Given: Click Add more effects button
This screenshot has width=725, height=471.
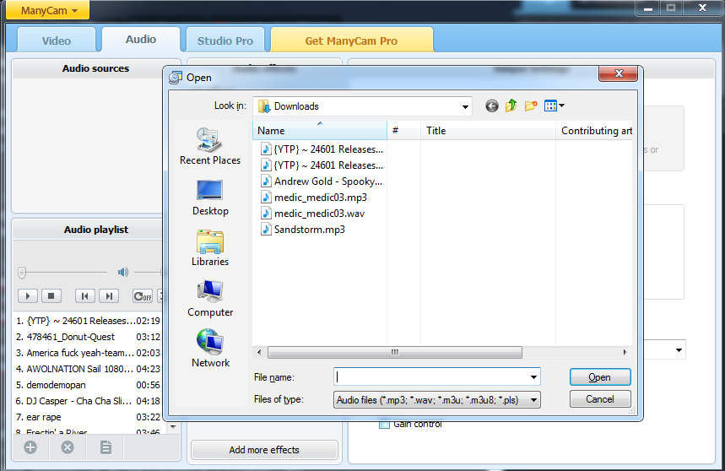Looking at the screenshot, I should click(x=264, y=450).
